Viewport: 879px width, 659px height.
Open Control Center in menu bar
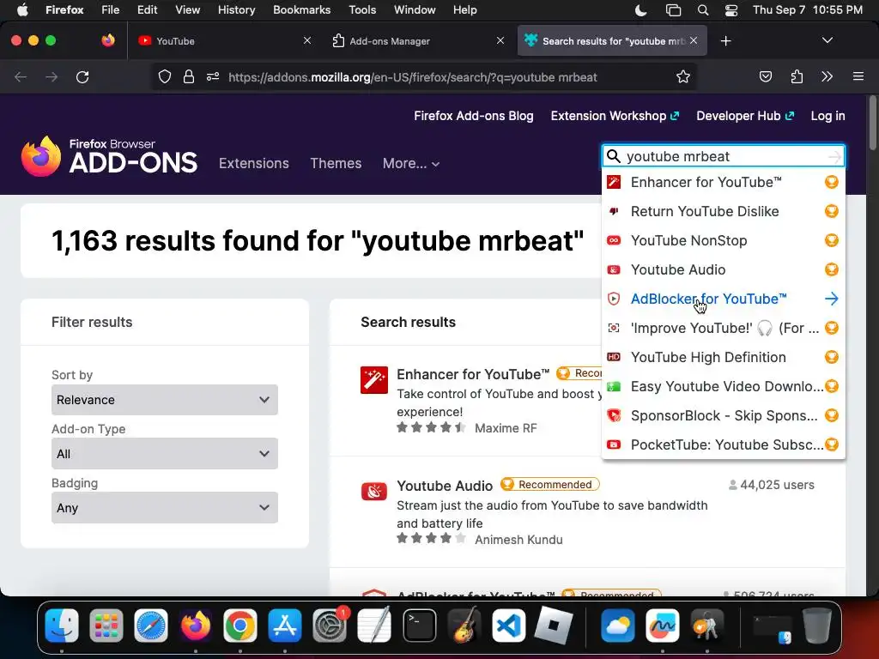(x=731, y=10)
